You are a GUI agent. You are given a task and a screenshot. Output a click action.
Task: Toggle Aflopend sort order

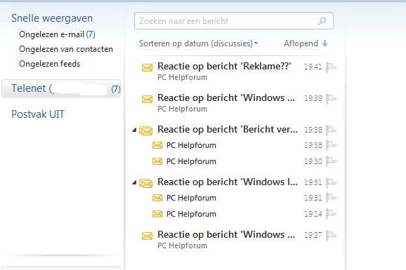point(306,43)
